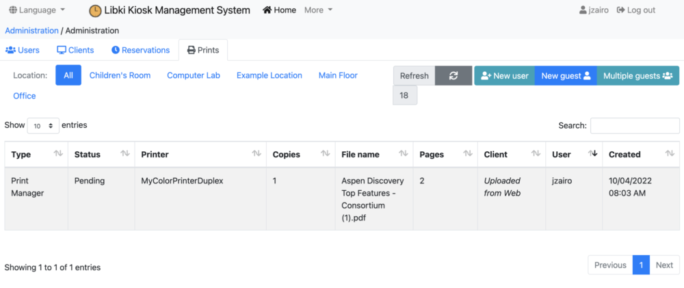Image resolution: width=684 pixels, height=288 pixels.
Task: Filter by Children's Room location
Action: coord(120,75)
